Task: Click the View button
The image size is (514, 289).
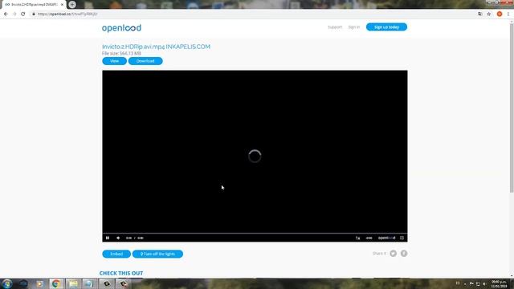Action: [x=114, y=61]
